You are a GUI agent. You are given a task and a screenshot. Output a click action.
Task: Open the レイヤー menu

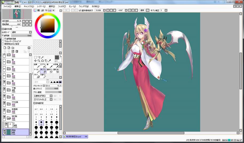click(41, 6)
